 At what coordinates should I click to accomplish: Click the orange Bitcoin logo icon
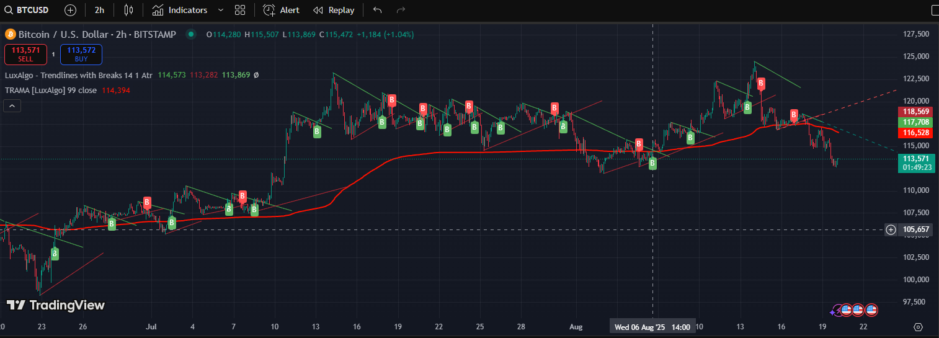(x=10, y=34)
